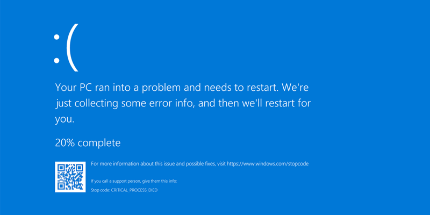Click "If you call a support person" line
Viewport: 430px width, 215px height.
pos(116,181)
